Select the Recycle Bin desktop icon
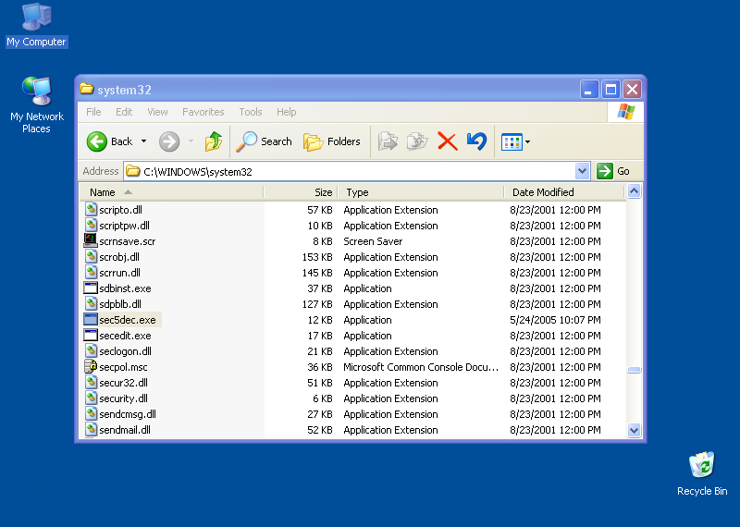 click(702, 473)
